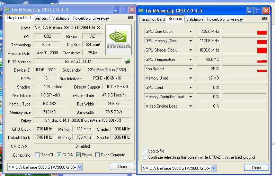Click the NVIDIA logo image
The height and width of the screenshot is (176, 275).
[x=118, y=40]
